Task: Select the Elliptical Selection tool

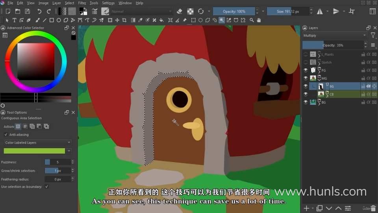Action: tap(200, 20)
